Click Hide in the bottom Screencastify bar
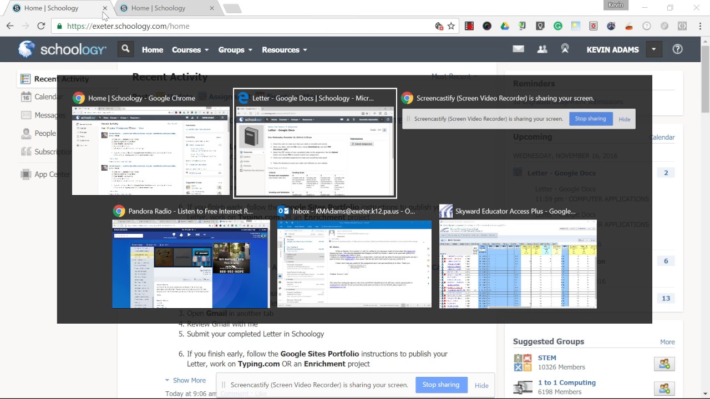The image size is (710, 399). coord(481,385)
